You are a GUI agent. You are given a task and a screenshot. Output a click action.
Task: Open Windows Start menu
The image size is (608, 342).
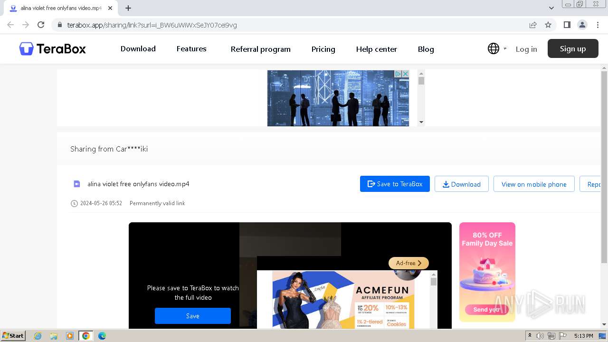coord(13,335)
